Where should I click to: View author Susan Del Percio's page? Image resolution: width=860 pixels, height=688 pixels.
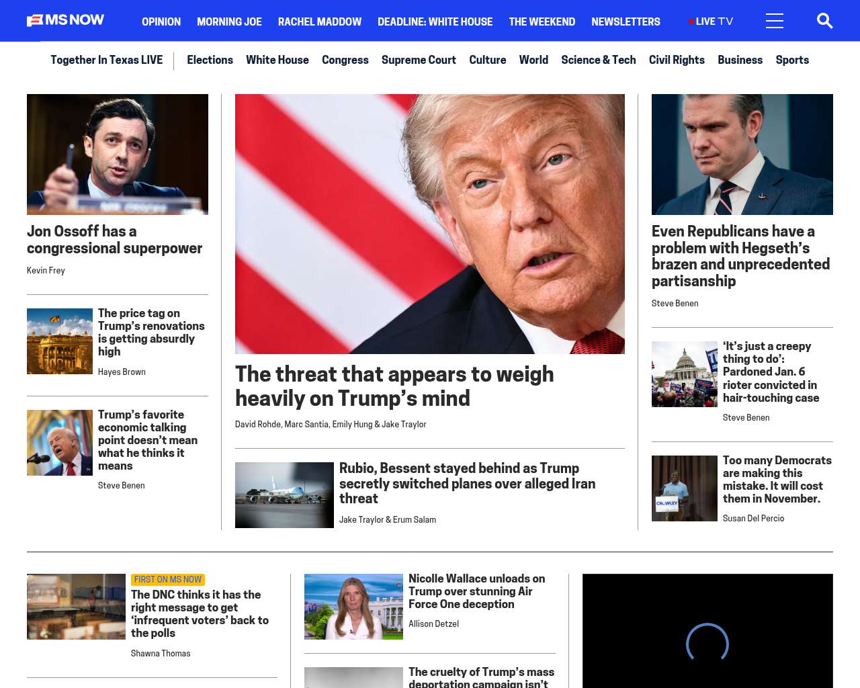coord(753,519)
